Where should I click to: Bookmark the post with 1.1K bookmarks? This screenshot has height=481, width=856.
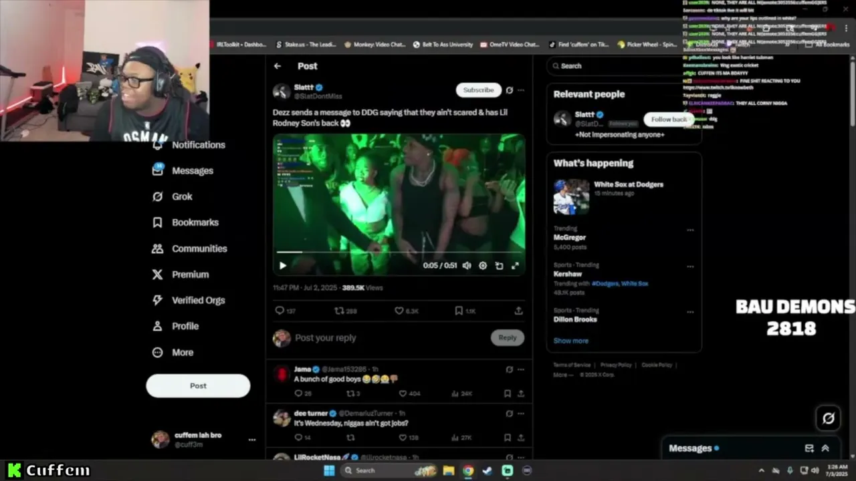coord(465,311)
